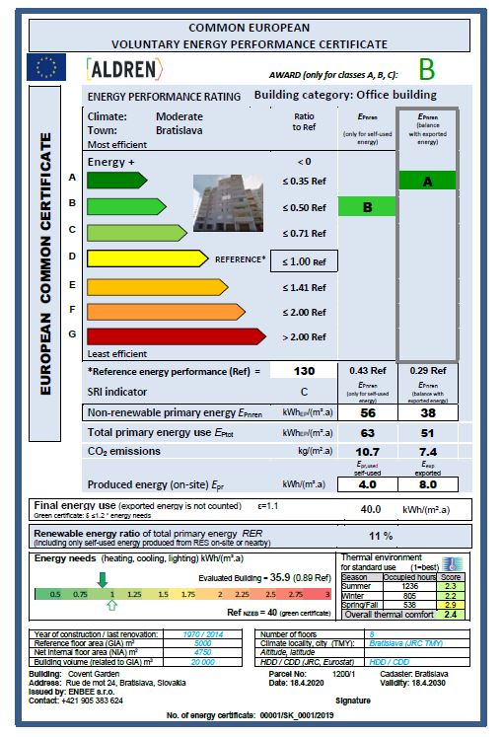Click the address 'Rue de mot 24, Bratislava, Slovakia'
The image size is (503, 737).
125,683
